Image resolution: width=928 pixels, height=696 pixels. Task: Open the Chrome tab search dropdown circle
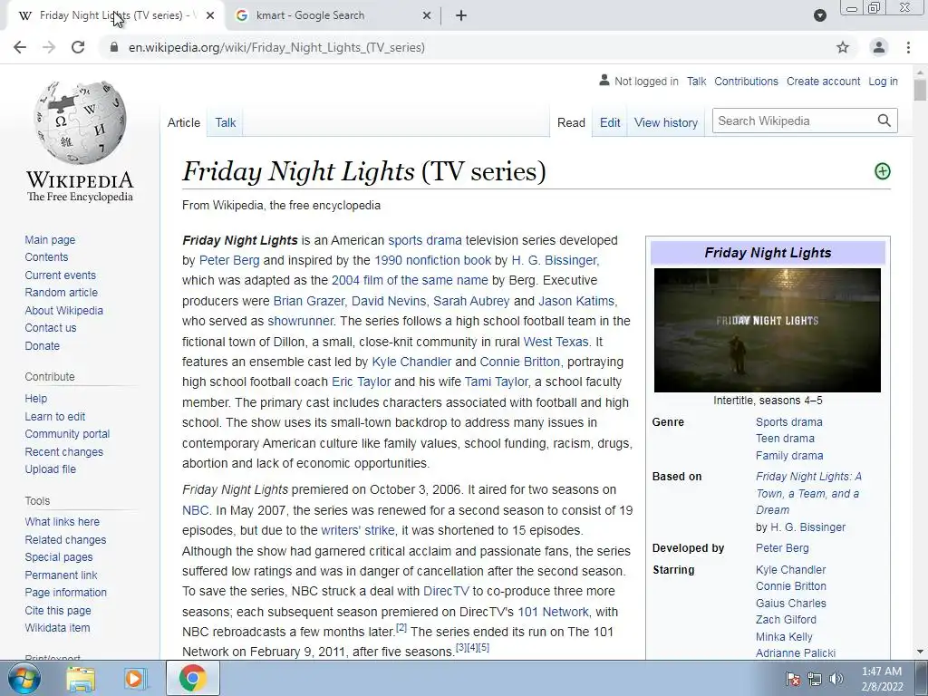pos(819,15)
